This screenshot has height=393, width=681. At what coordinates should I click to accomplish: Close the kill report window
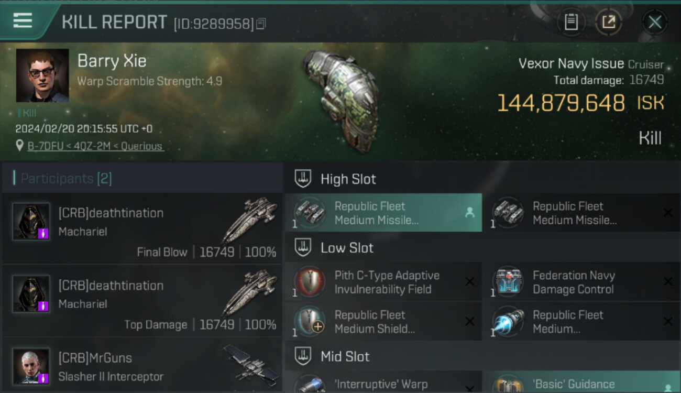tap(655, 22)
